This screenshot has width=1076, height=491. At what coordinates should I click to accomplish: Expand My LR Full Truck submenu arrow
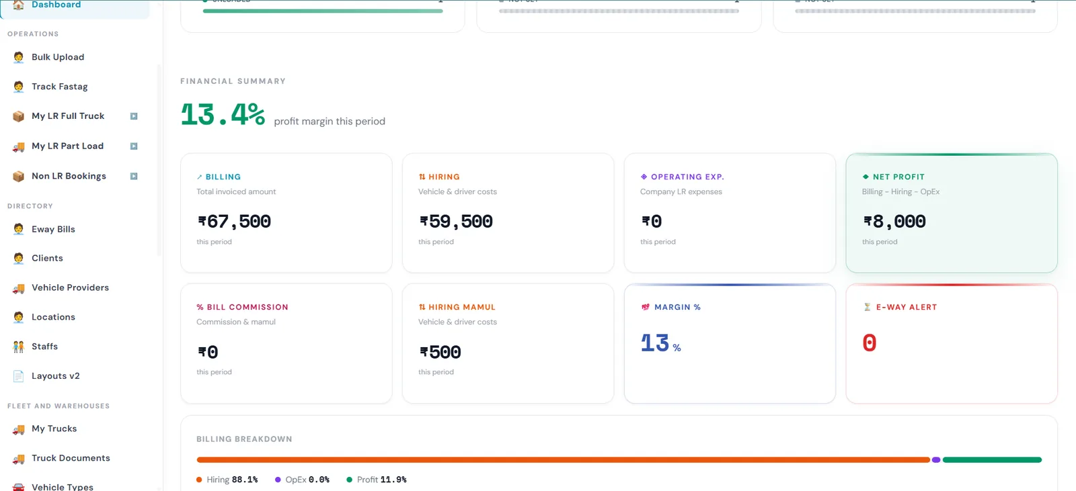pyautogui.click(x=134, y=116)
